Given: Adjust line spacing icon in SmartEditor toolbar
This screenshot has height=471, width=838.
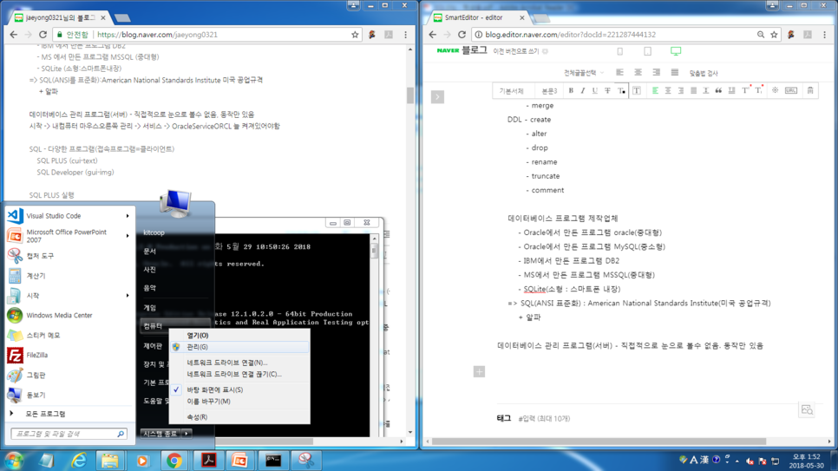Looking at the screenshot, I should [x=706, y=91].
